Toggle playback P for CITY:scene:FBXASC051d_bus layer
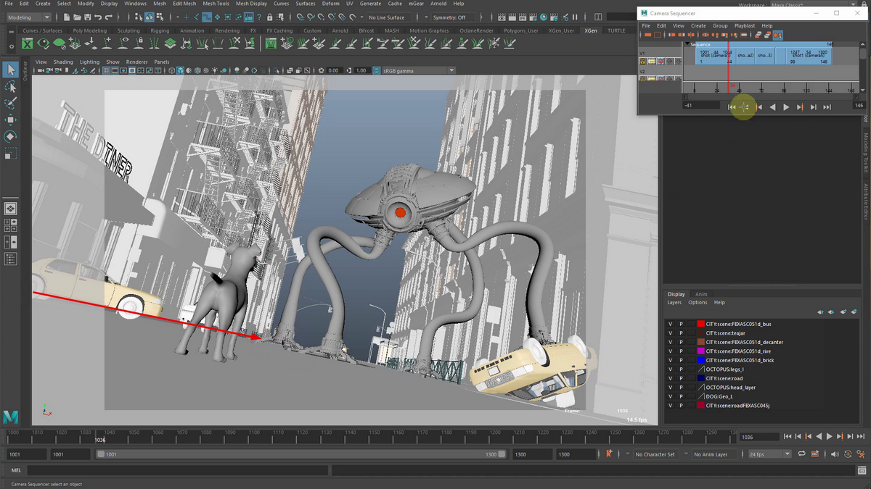 681,324
